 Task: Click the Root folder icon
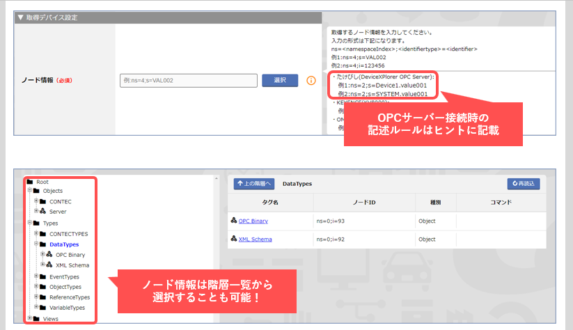tap(29, 182)
